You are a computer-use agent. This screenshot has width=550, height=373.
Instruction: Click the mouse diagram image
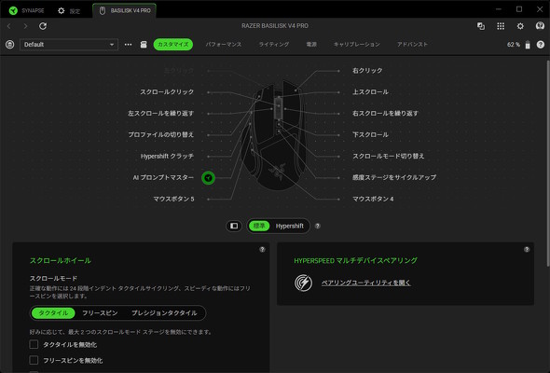point(272,135)
